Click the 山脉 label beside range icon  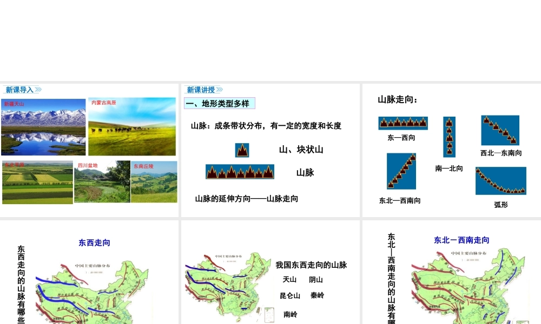[305, 172]
